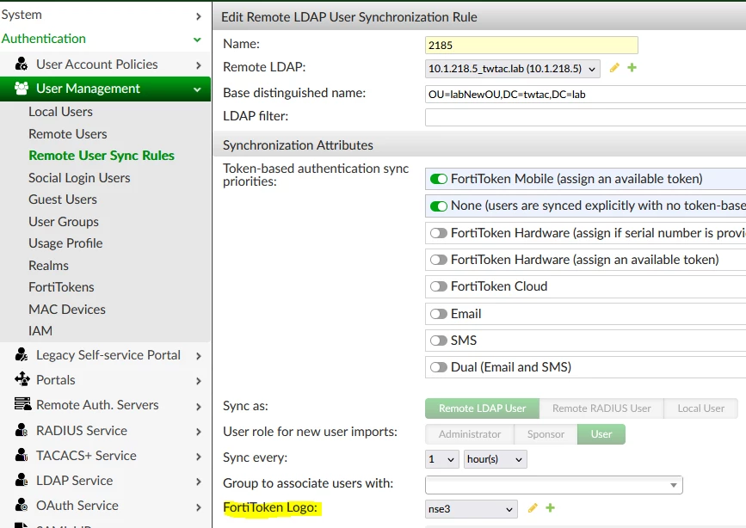Edit the selected Remote LDAP server (pencil icon)
This screenshot has height=528, width=746.
pos(614,68)
